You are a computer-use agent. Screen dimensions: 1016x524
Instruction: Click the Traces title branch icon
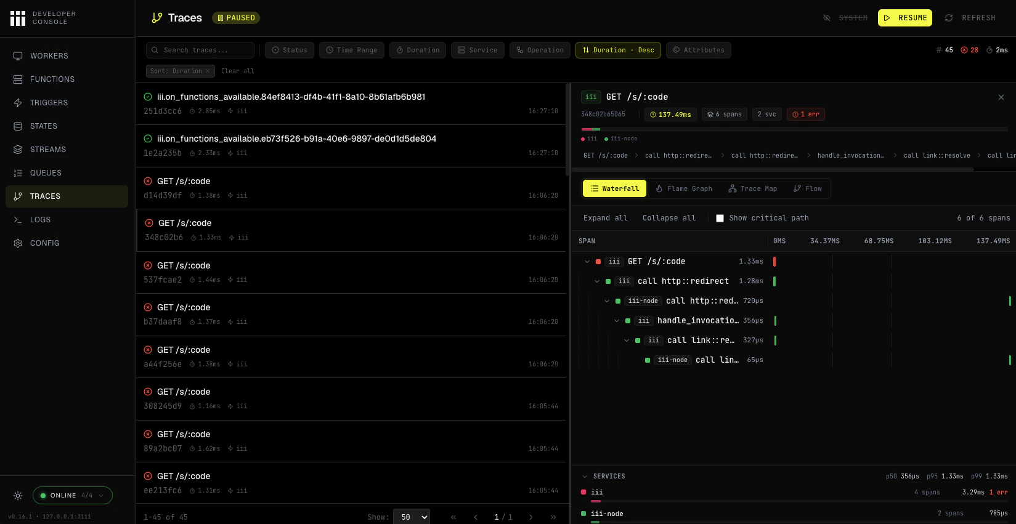click(x=157, y=18)
